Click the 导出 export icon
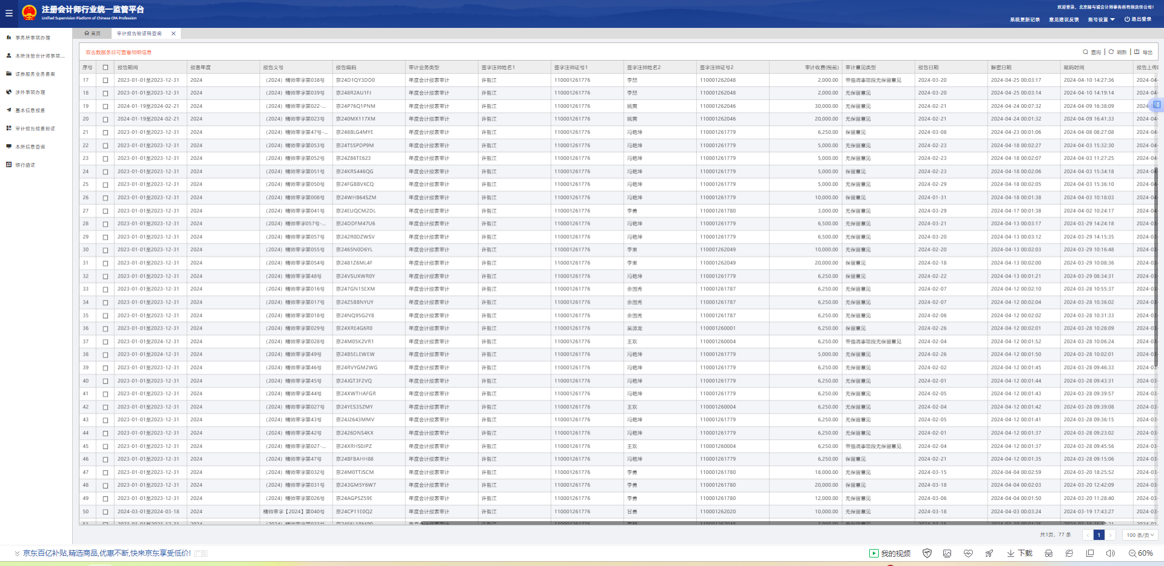Screen dimensions: 1164x566 [x=1137, y=52]
